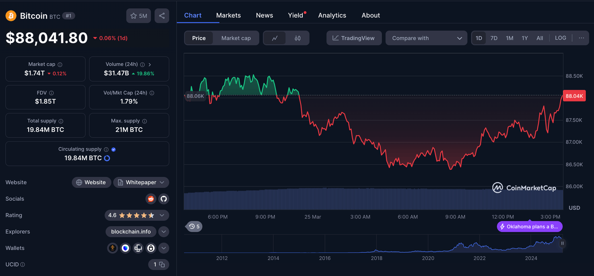Open the Analytics tab
594x276 pixels.
[332, 15]
